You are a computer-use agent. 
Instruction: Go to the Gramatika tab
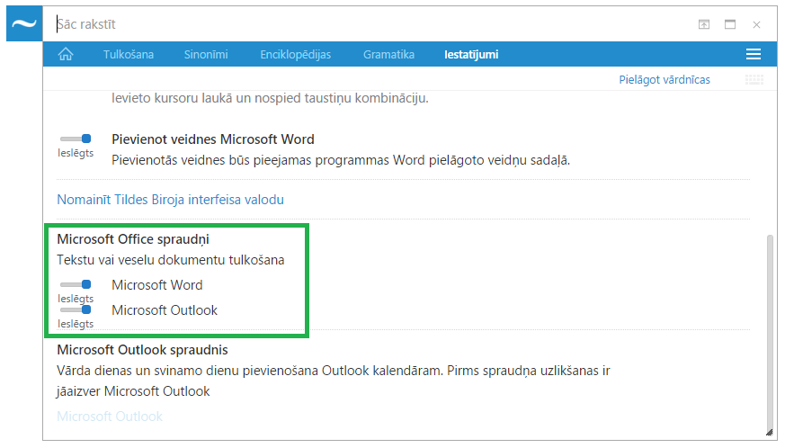[x=388, y=55]
